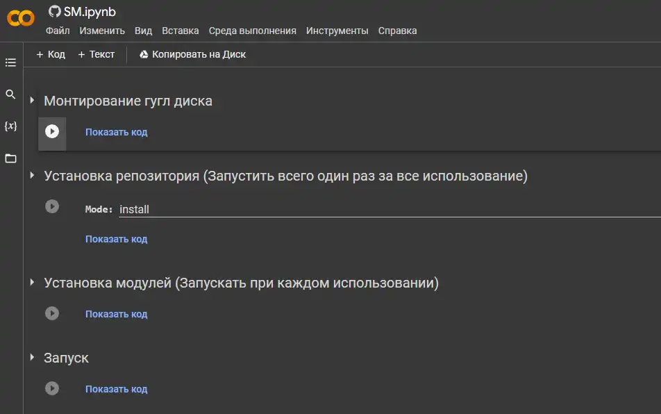Click the GitHub icon next to SM.ipynb

coord(54,11)
